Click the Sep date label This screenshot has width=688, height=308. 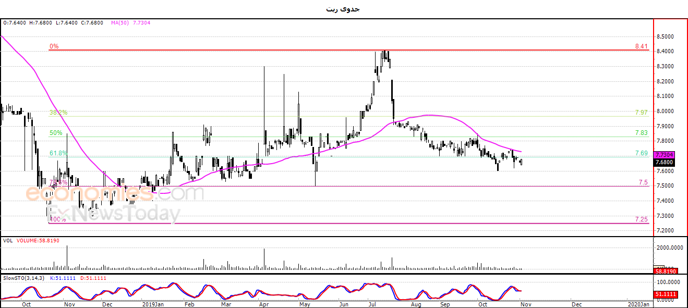445,303
